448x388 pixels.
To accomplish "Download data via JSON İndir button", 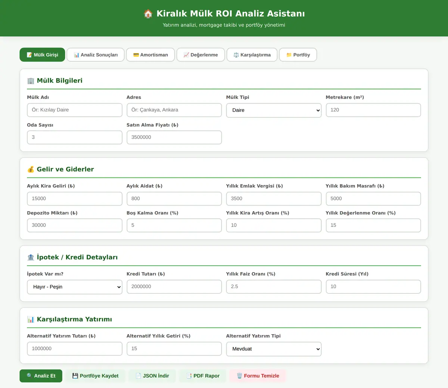I will [x=152, y=376].
